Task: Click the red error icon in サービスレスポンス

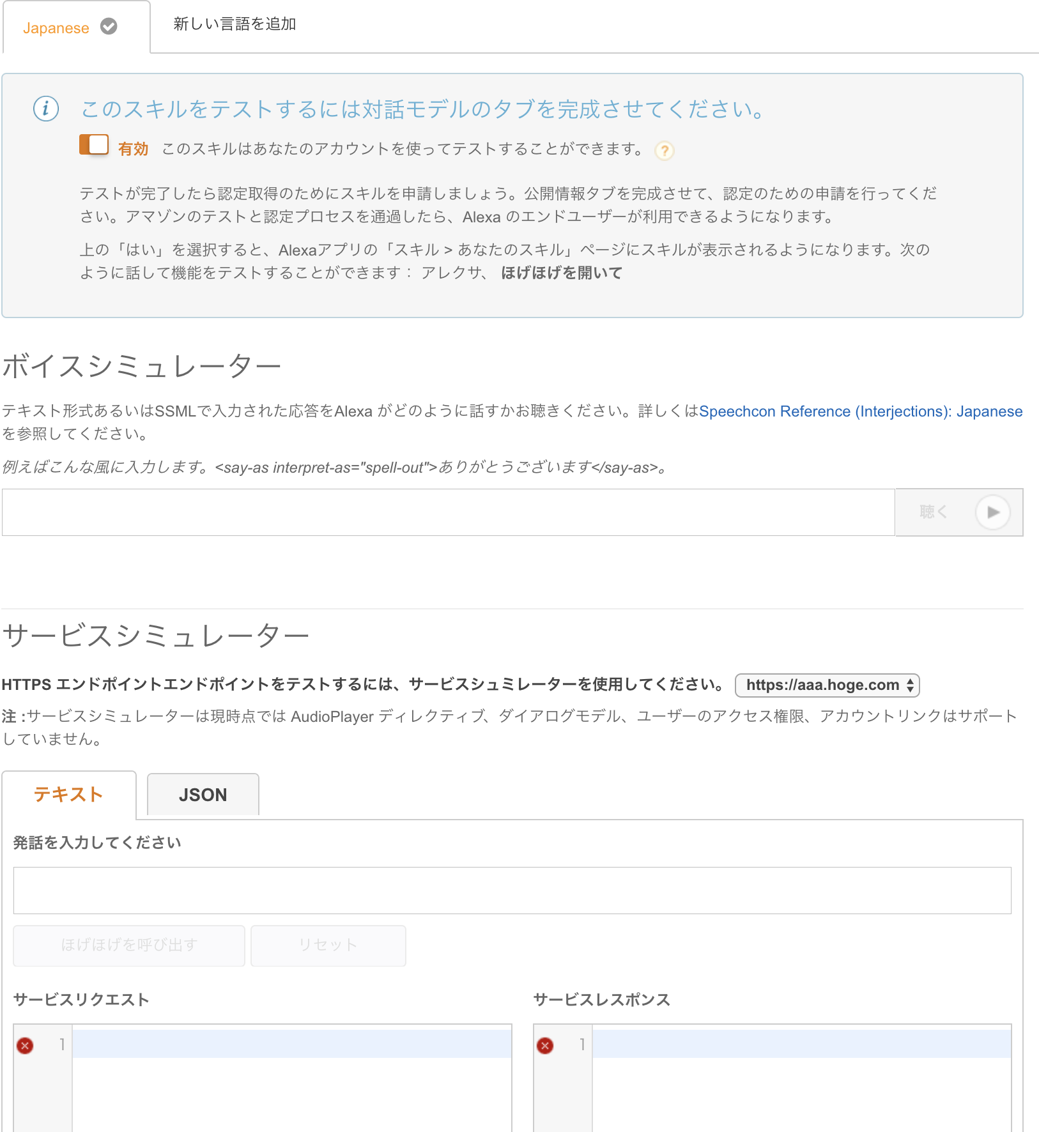Action: click(545, 1046)
